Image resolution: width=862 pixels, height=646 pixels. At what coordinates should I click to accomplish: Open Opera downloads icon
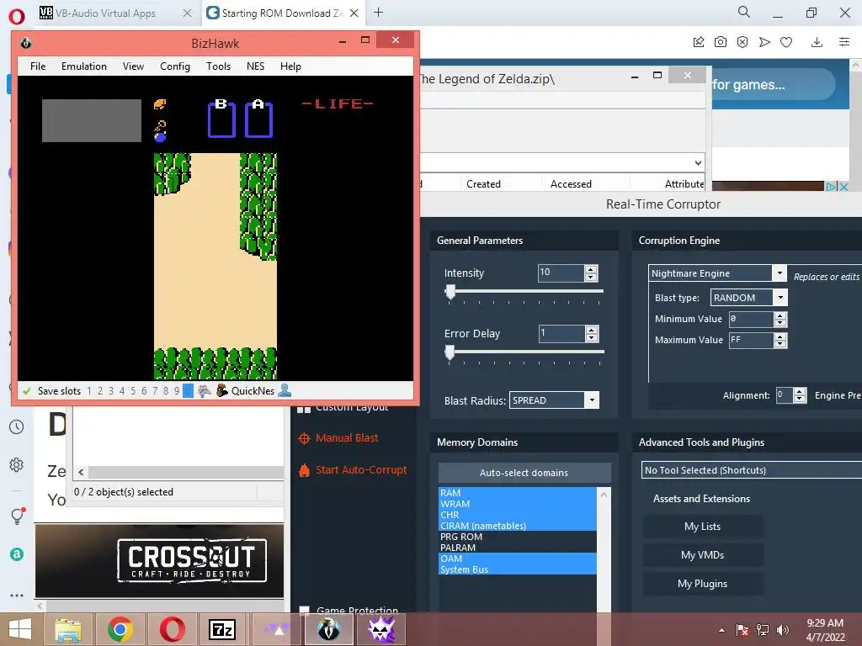tap(817, 42)
